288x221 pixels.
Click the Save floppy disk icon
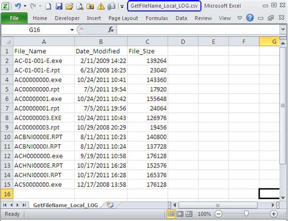59,6
